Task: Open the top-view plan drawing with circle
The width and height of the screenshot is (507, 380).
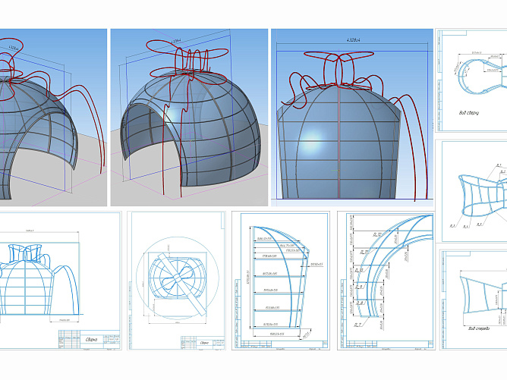Action: tap(175, 281)
